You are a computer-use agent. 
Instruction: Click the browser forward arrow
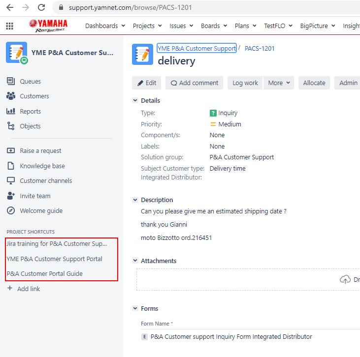pos(26,7)
